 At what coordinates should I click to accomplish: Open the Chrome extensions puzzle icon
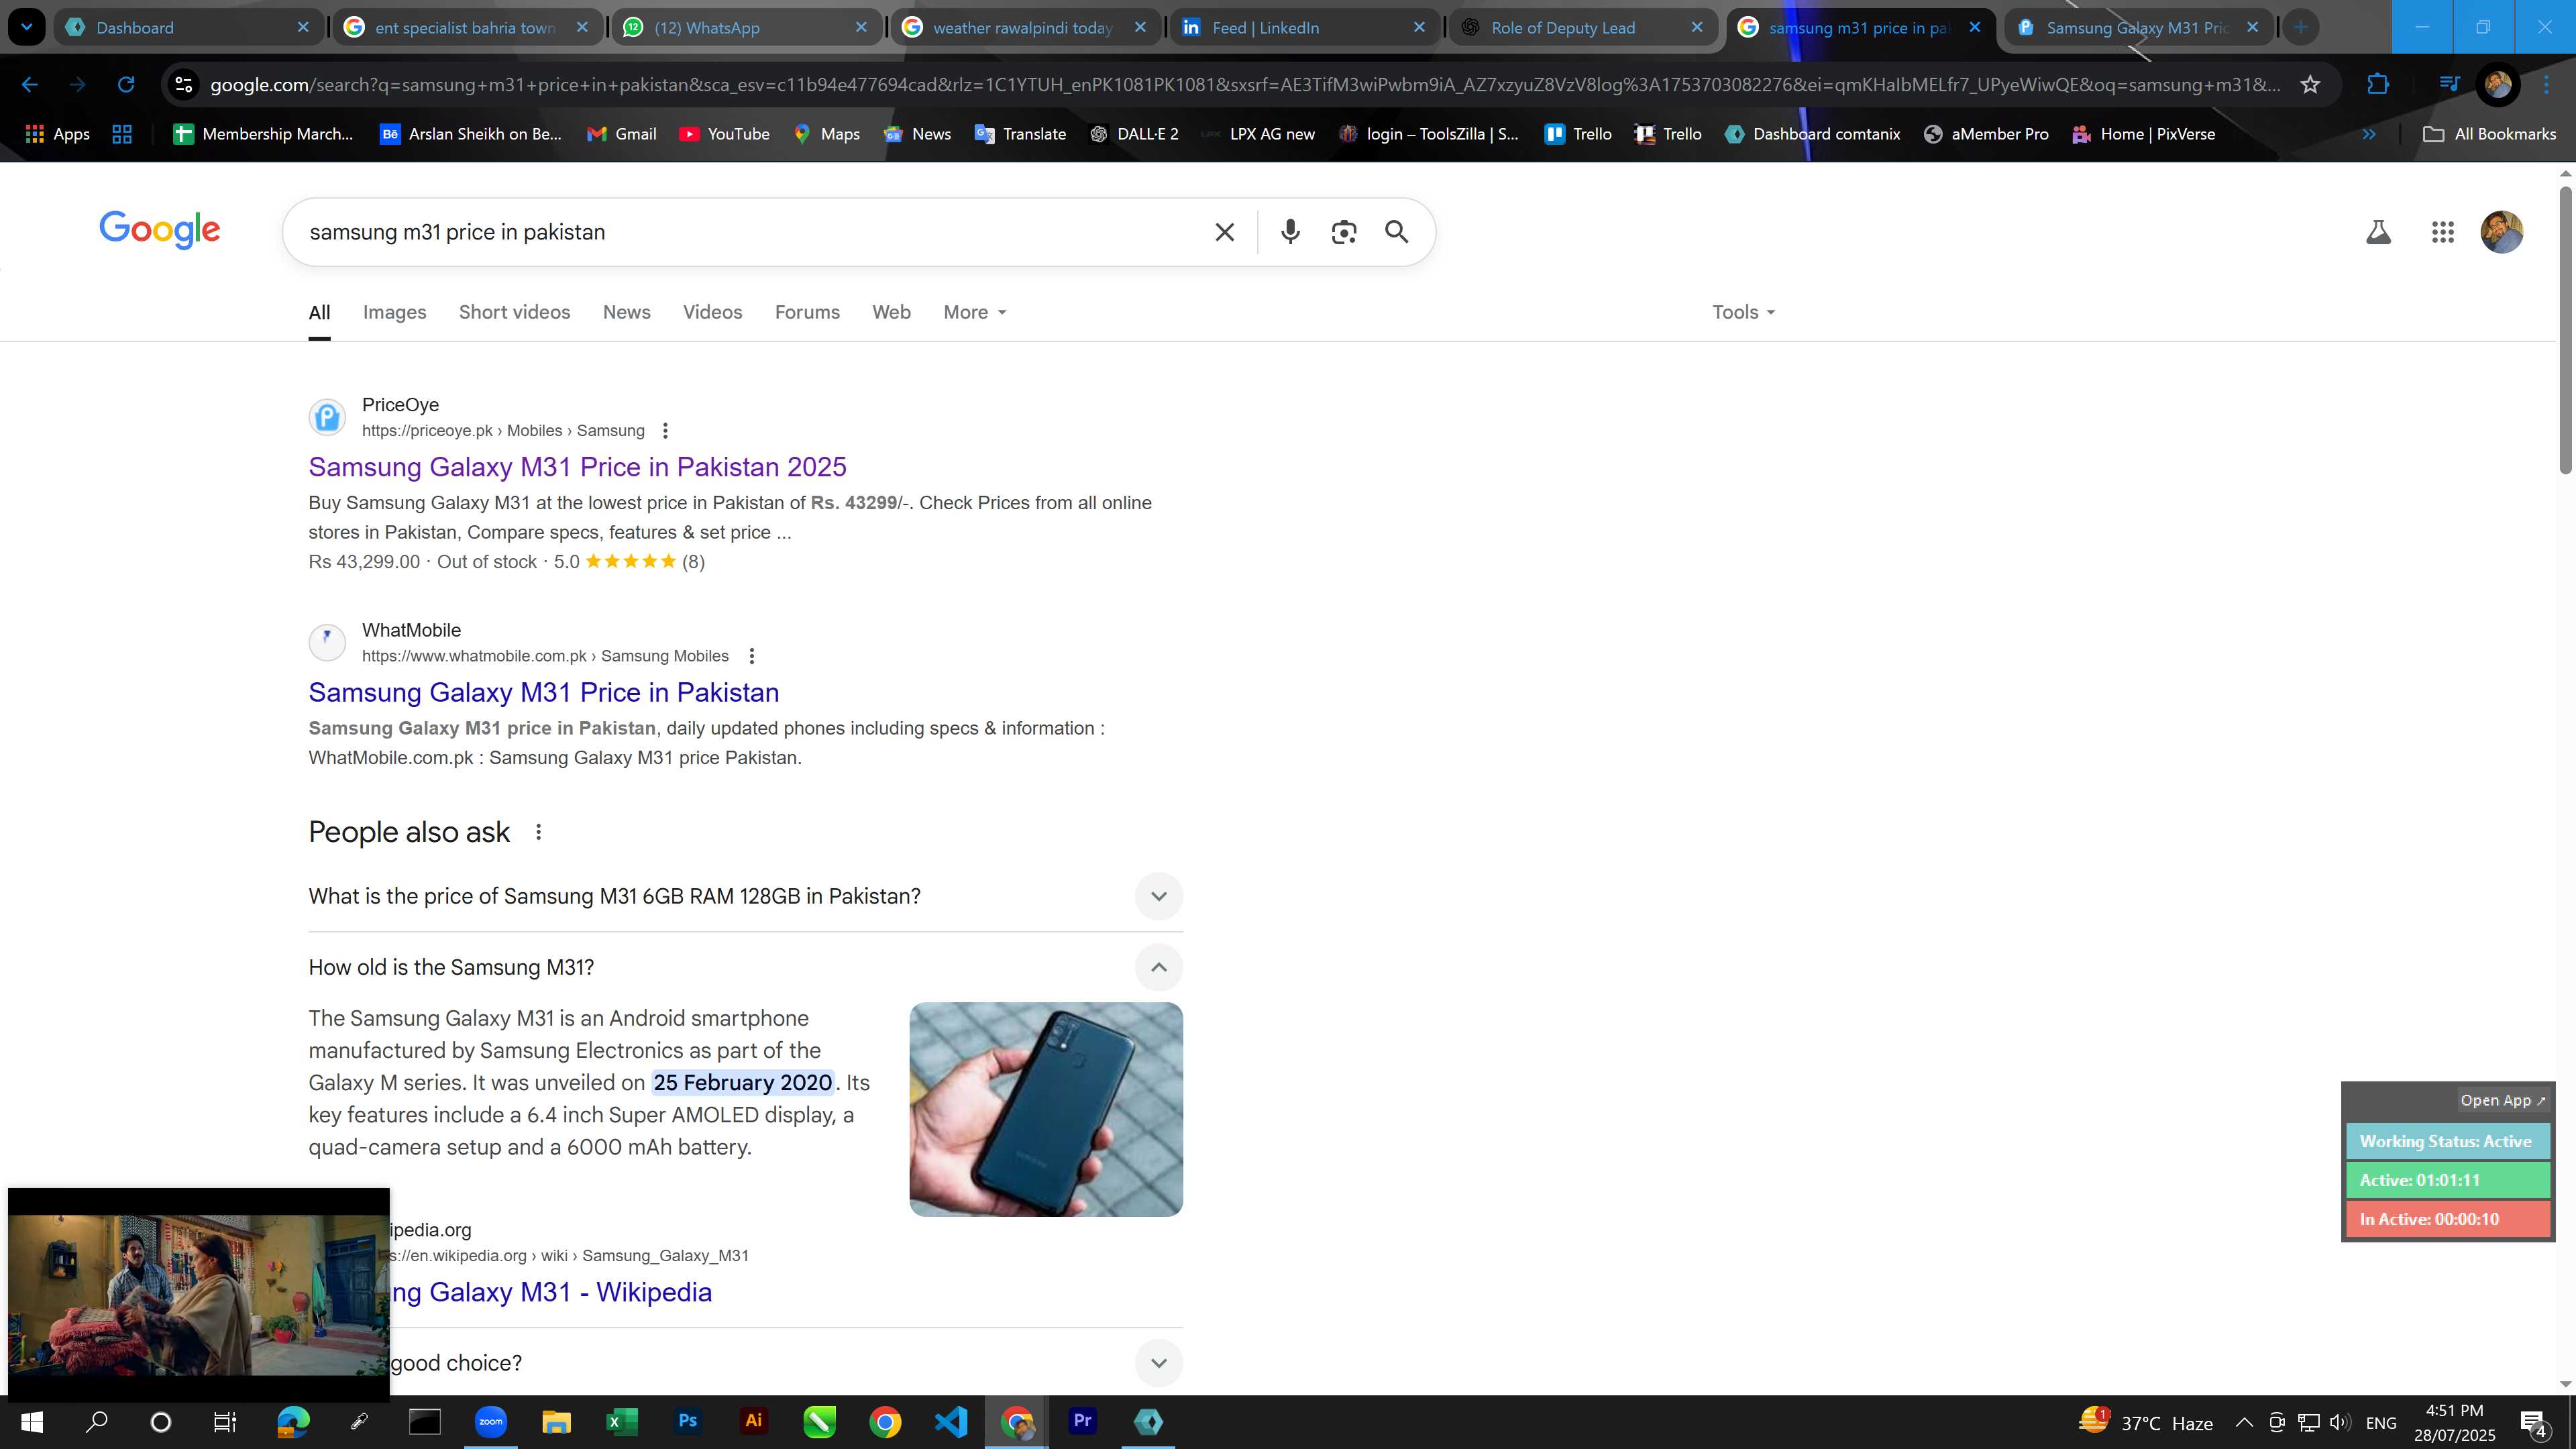pos(2378,85)
